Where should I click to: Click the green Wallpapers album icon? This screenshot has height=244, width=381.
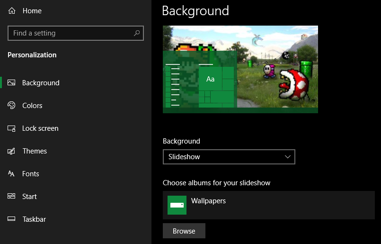(177, 205)
